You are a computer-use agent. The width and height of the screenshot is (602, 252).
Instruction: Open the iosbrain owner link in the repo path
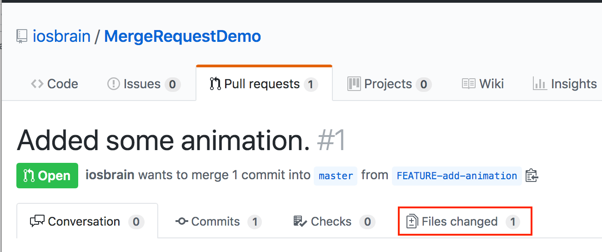pyautogui.click(x=61, y=36)
